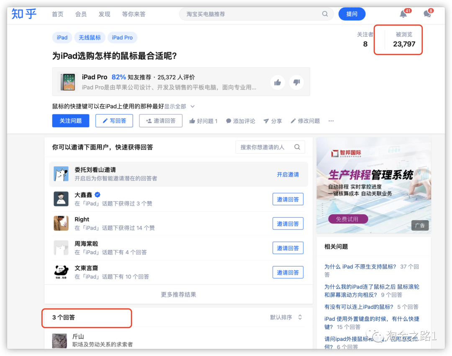Screen dimensions: 452x356
Task: Open the 首页 navigation tab
Action: [57, 14]
